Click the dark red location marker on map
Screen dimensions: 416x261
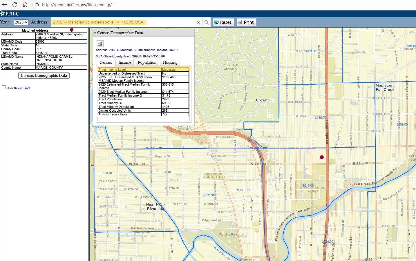point(321,157)
